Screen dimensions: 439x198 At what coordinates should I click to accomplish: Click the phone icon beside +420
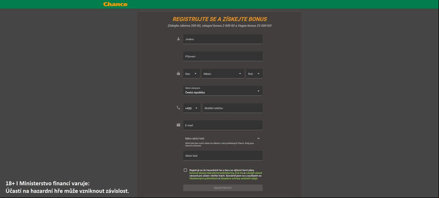click(x=178, y=108)
